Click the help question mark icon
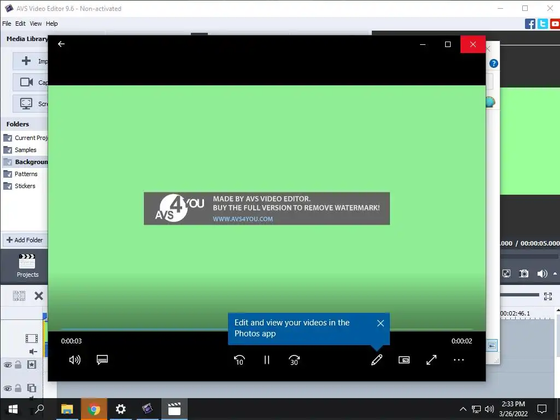 point(494,63)
